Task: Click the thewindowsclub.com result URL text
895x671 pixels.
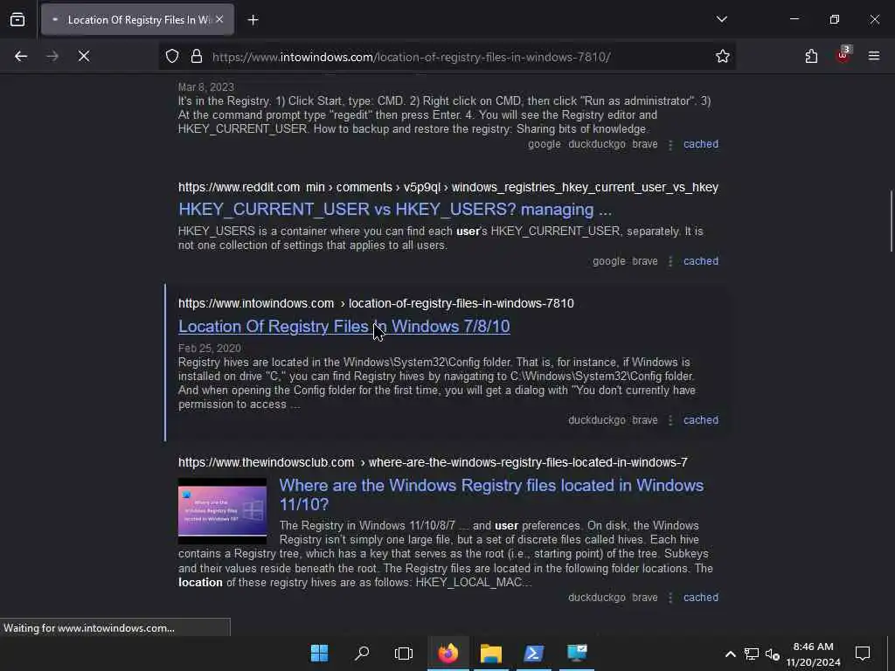Action: coord(433,462)
